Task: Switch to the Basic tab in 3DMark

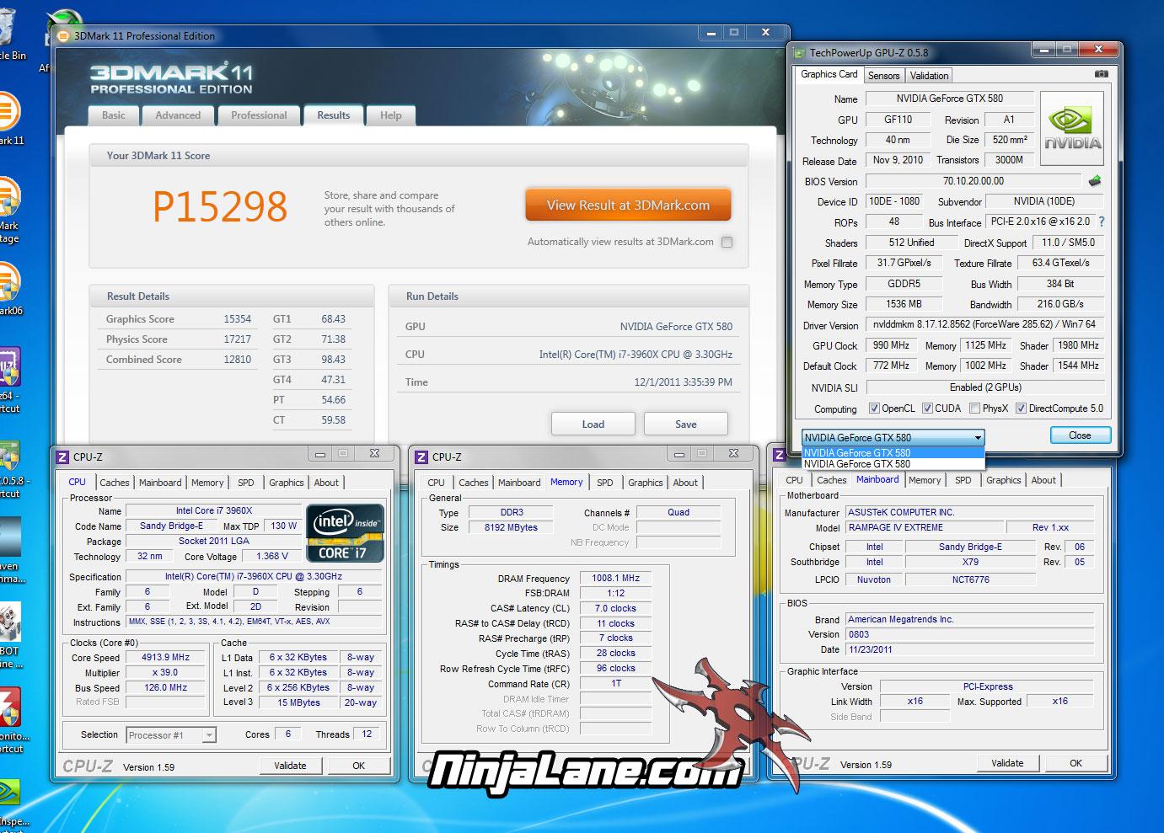Action: 114,115
